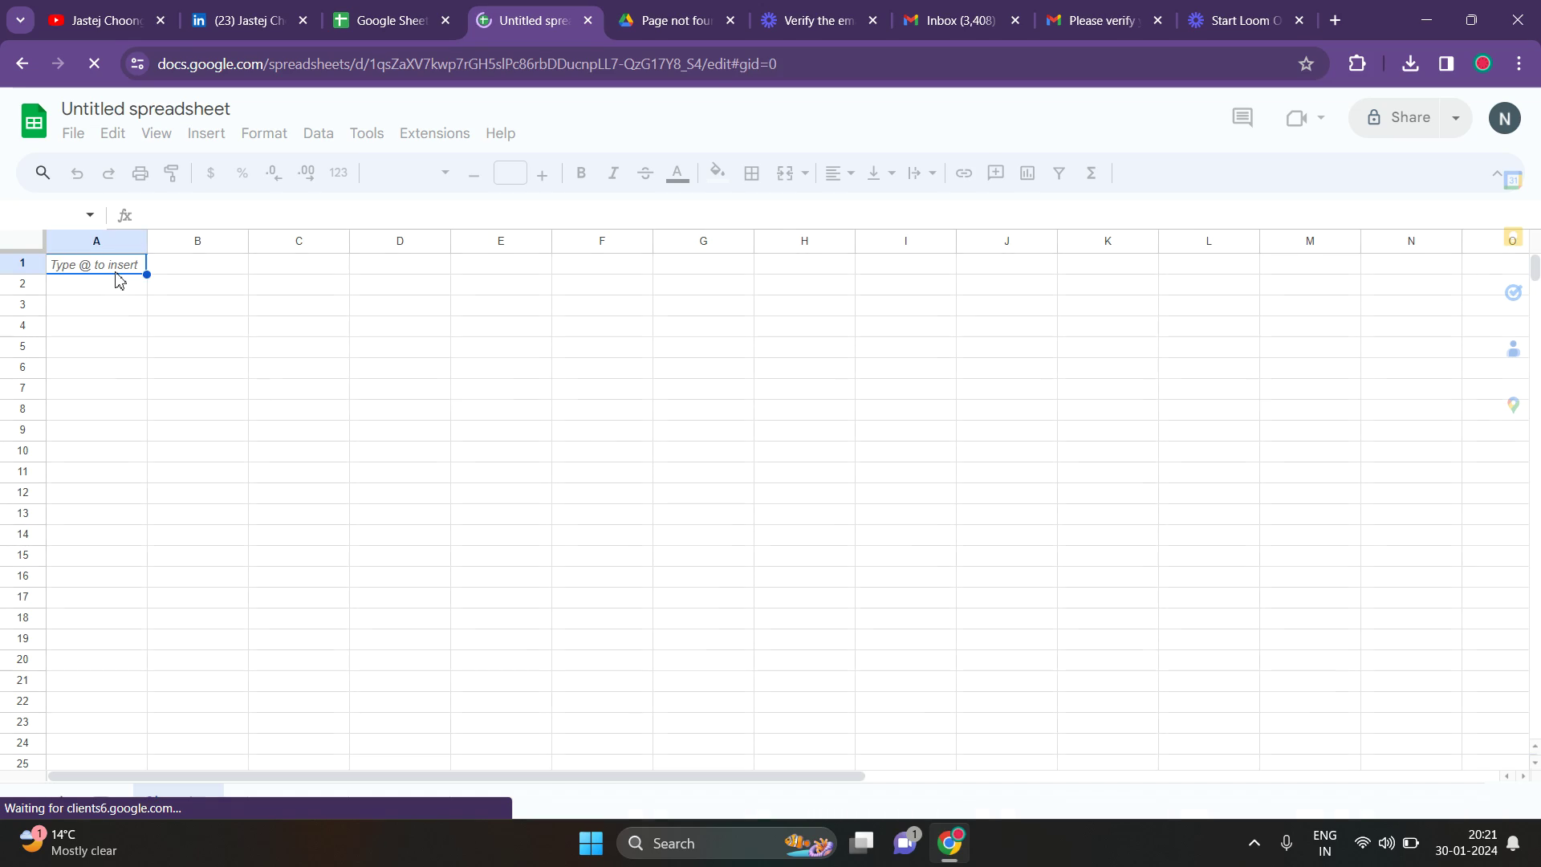Open the name box dropdown arrow
1541x867 pixels.
click(90, 215)
